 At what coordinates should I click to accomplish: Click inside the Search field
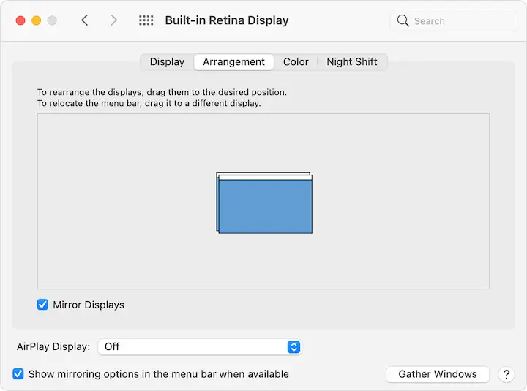click(x=453, y=20)
